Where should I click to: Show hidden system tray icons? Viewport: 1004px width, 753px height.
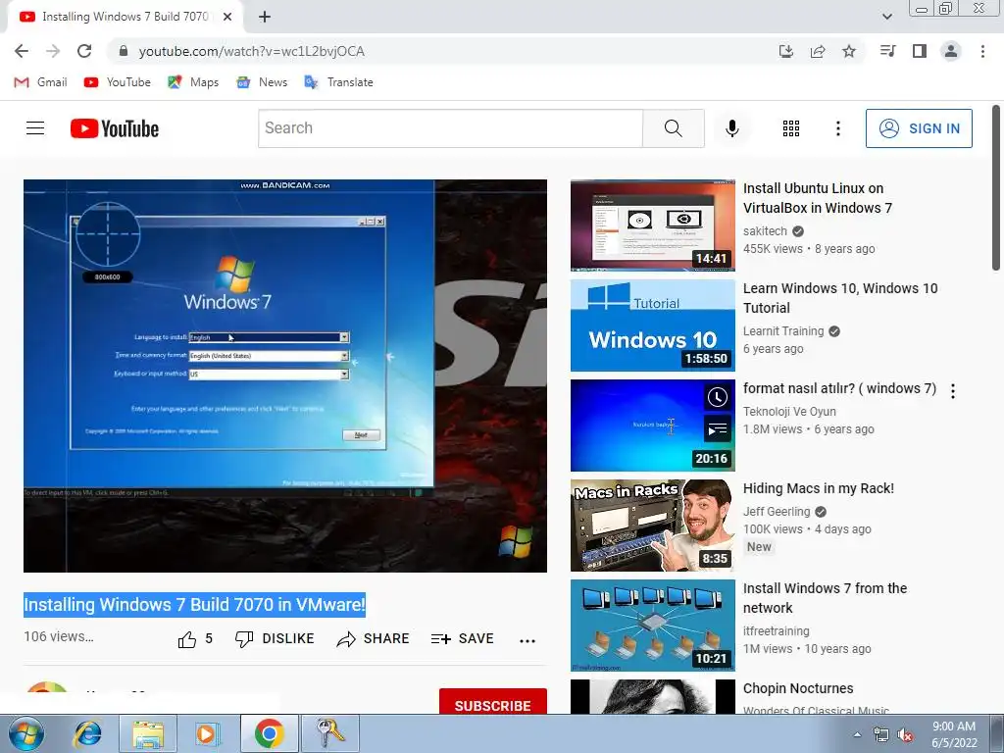(x=857, y=734)
